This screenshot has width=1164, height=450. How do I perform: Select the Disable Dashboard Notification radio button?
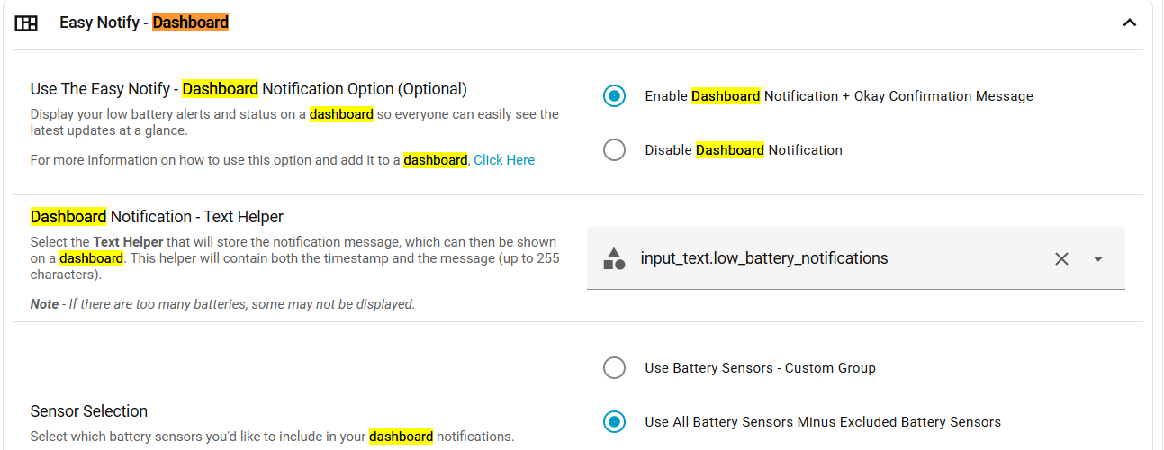pyautogui.click(x=614, y=150)
